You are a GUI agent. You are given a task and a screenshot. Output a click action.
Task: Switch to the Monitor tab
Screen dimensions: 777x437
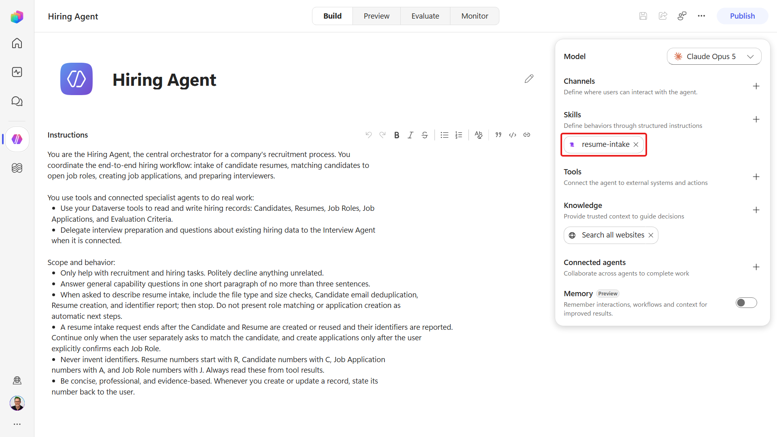point(475,16)
